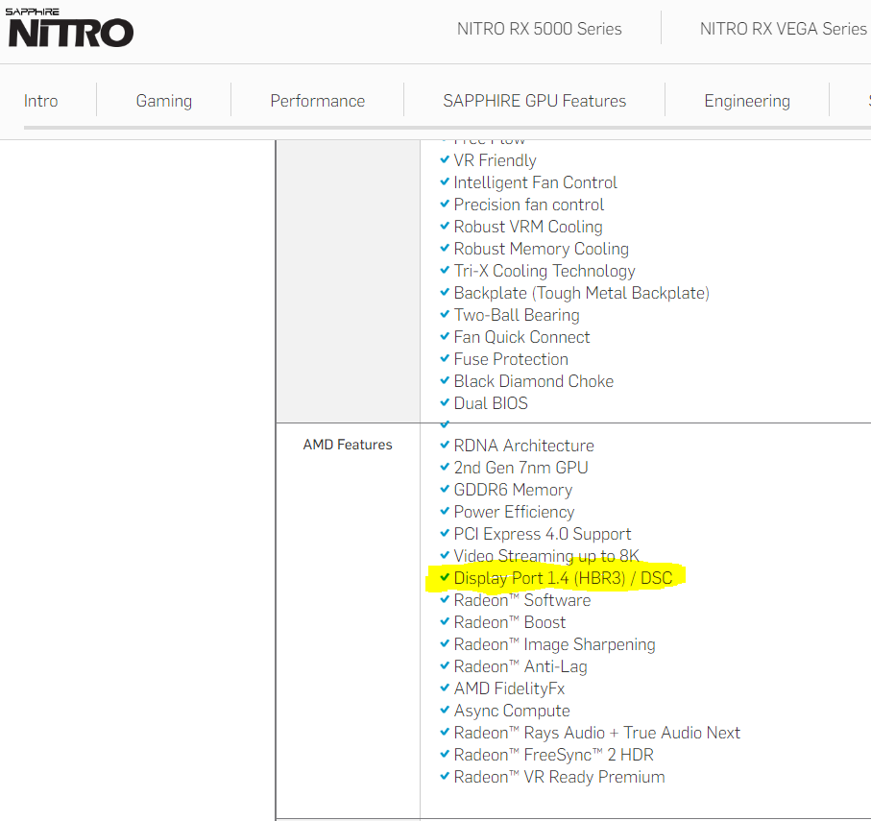Open NITRO RX 5000 Series menu
The image size is (871, 821).
539,29
